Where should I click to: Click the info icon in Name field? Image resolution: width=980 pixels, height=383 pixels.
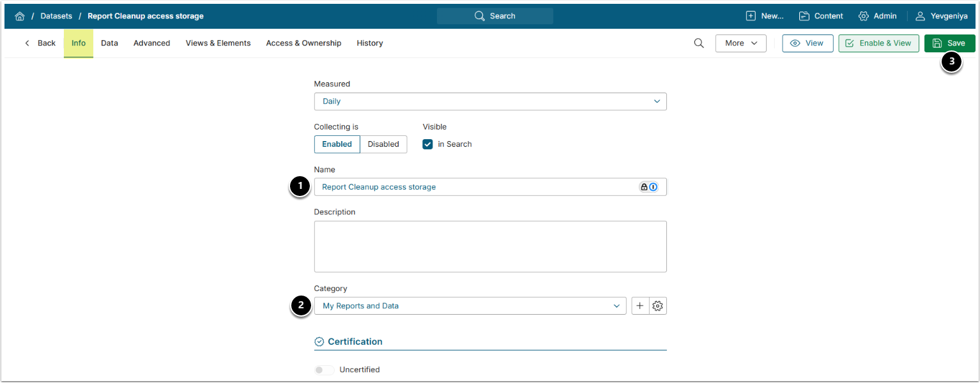coord(653,187)
